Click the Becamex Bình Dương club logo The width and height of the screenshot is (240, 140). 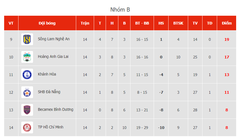point(27,110)
